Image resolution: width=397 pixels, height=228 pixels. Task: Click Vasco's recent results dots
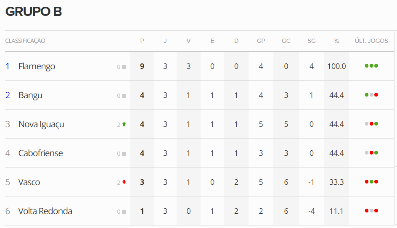(371, 182)
